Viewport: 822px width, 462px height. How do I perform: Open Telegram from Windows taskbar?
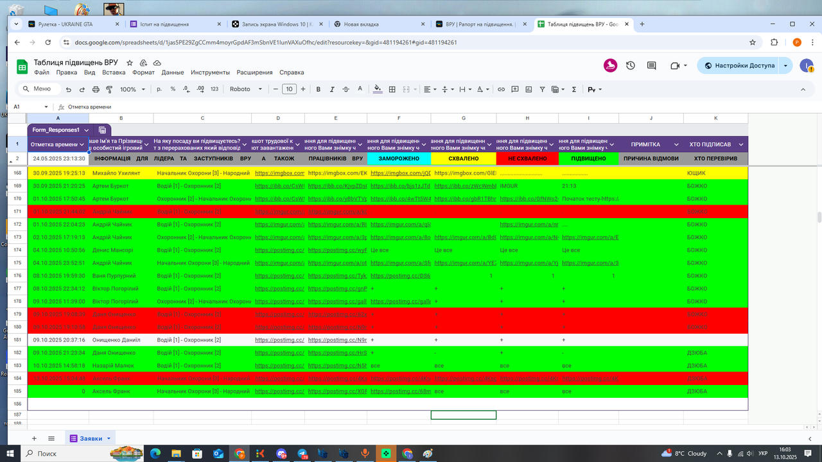pyautogui.click(x=302, y=454)
